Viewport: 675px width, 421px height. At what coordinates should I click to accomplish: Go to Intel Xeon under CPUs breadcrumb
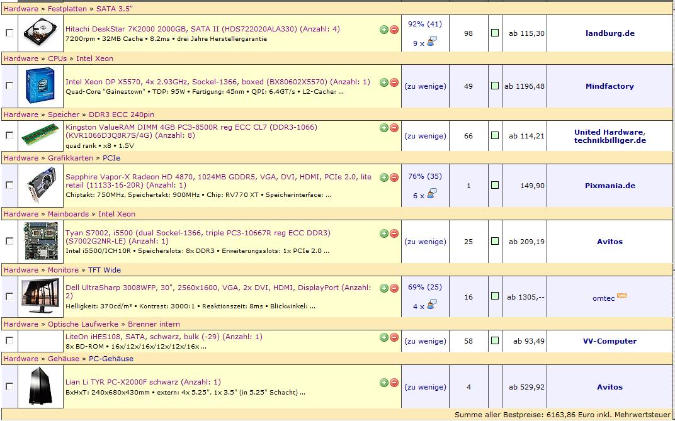click(x=94, y=59)
